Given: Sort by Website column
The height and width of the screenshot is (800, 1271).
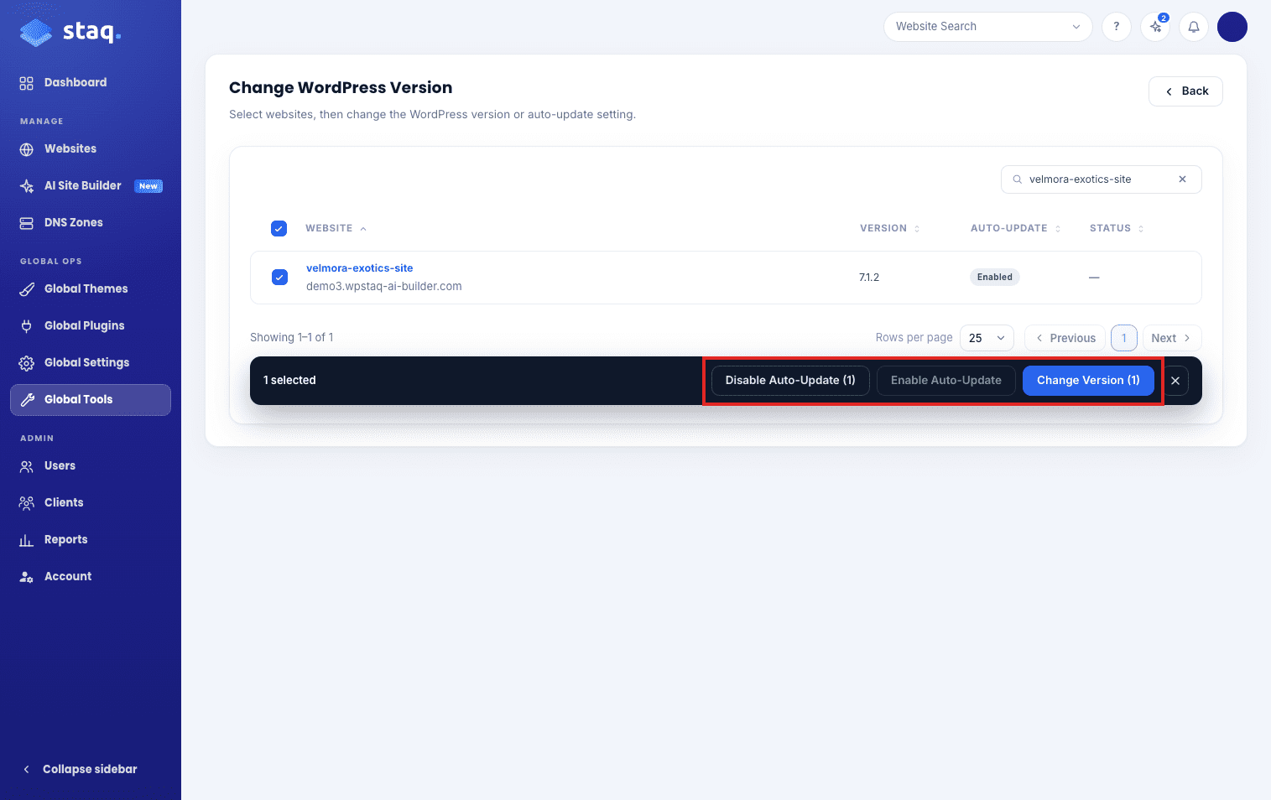Looking at the screenshot, I should point(336,228).
